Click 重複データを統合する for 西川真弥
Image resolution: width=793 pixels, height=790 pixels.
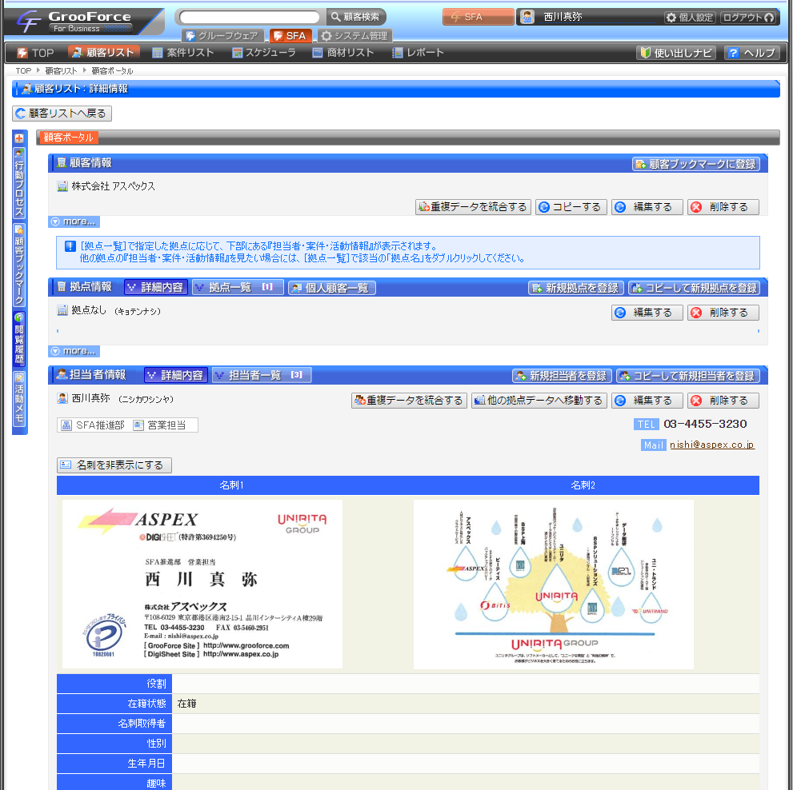(409, 401)
